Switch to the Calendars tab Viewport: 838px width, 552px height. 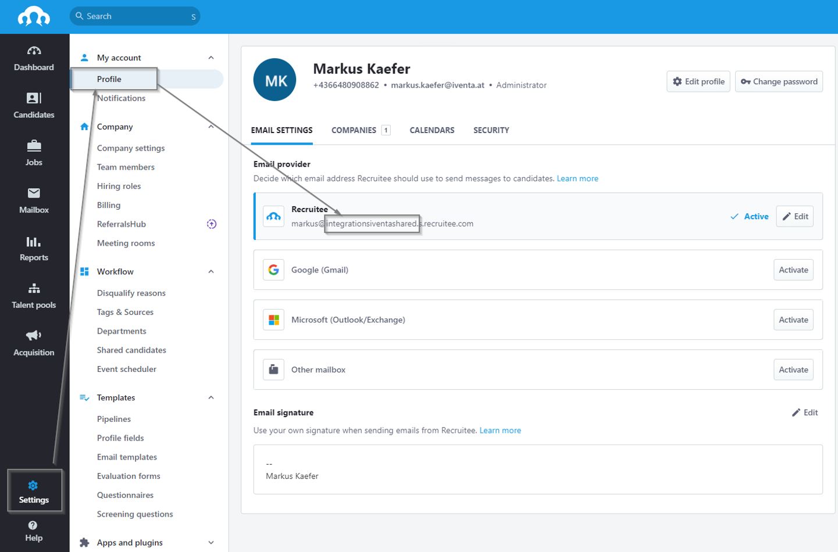tap(432, 130)
